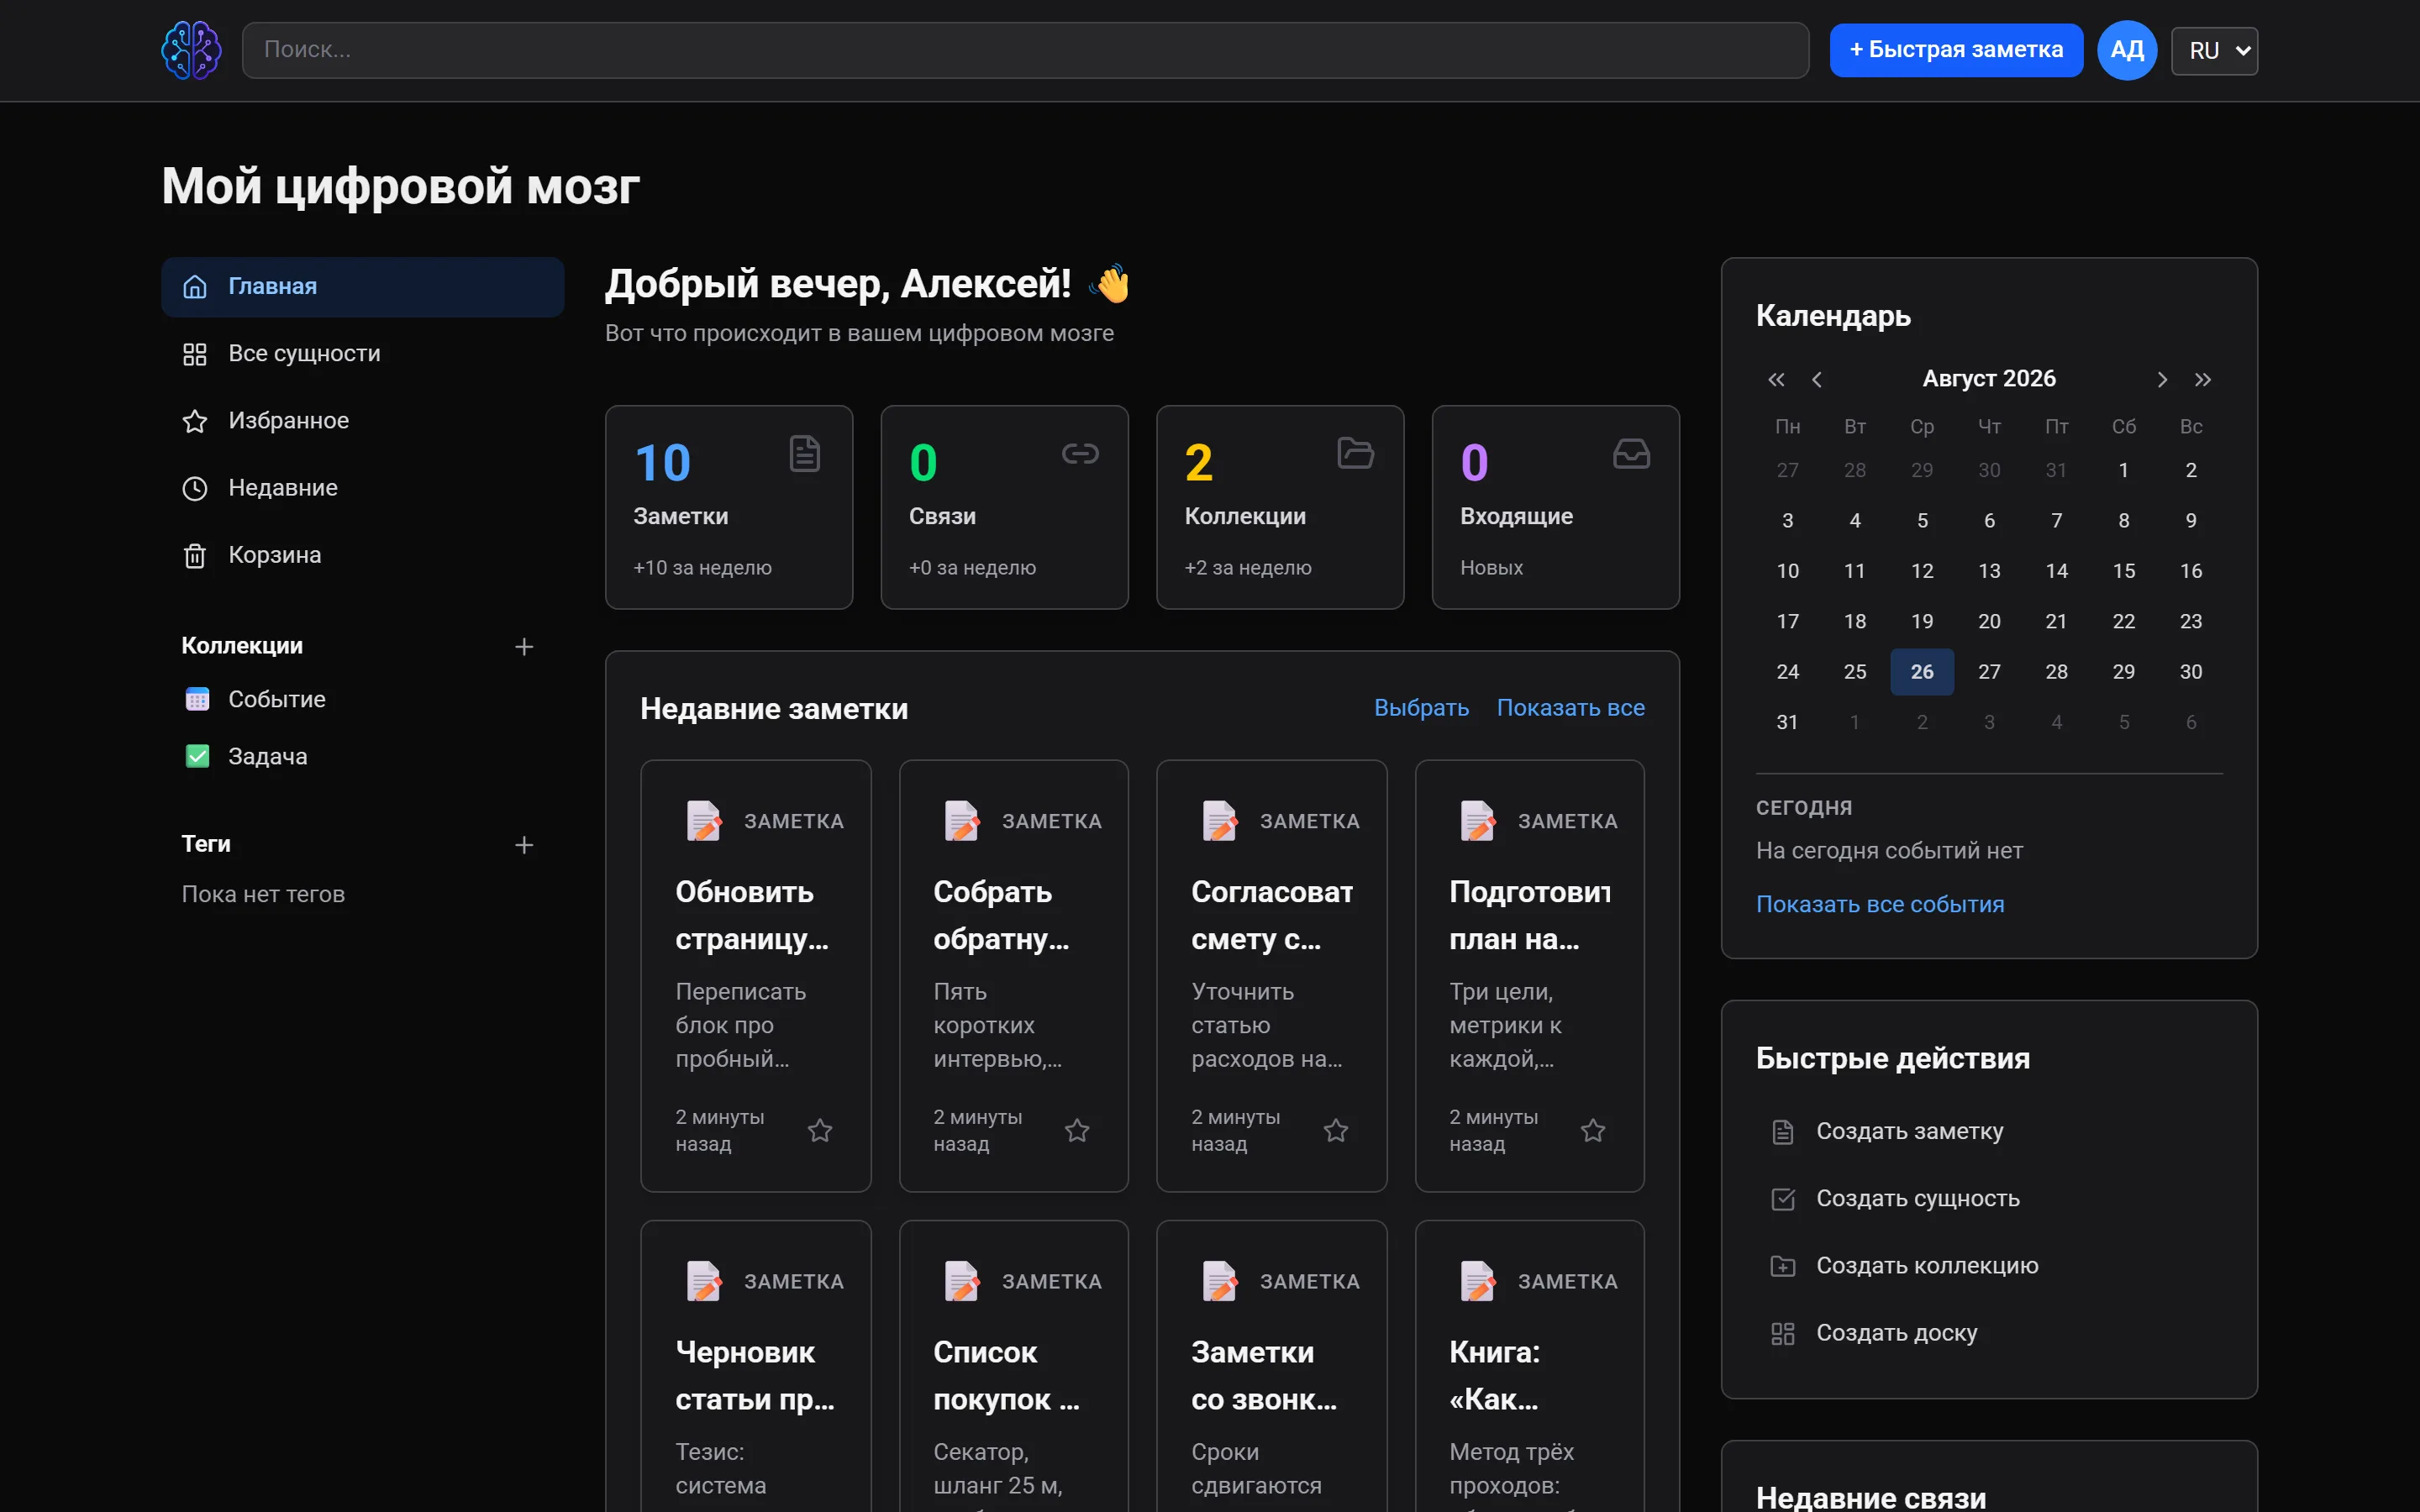
Task: Go to Избранное in sidebar
Action: 362,421
